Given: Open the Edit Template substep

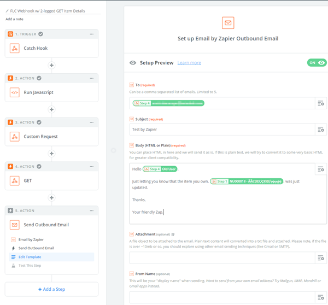Looking at the screenshot, I should [x=51, y=257].
